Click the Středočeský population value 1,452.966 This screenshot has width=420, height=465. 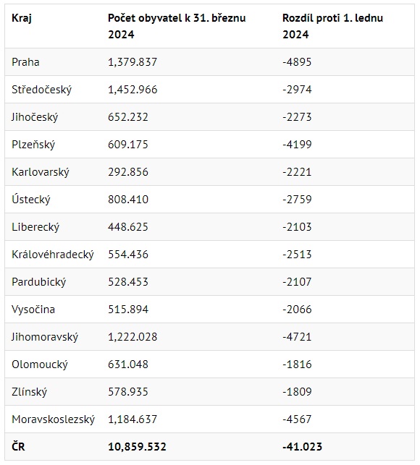[133, 90]
